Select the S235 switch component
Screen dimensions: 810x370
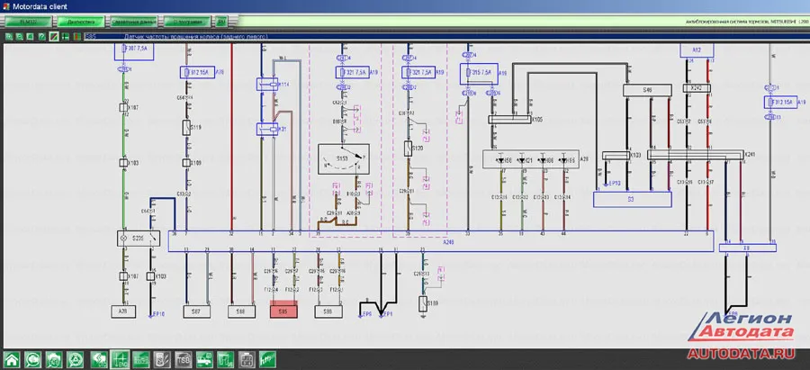[139, 239]
